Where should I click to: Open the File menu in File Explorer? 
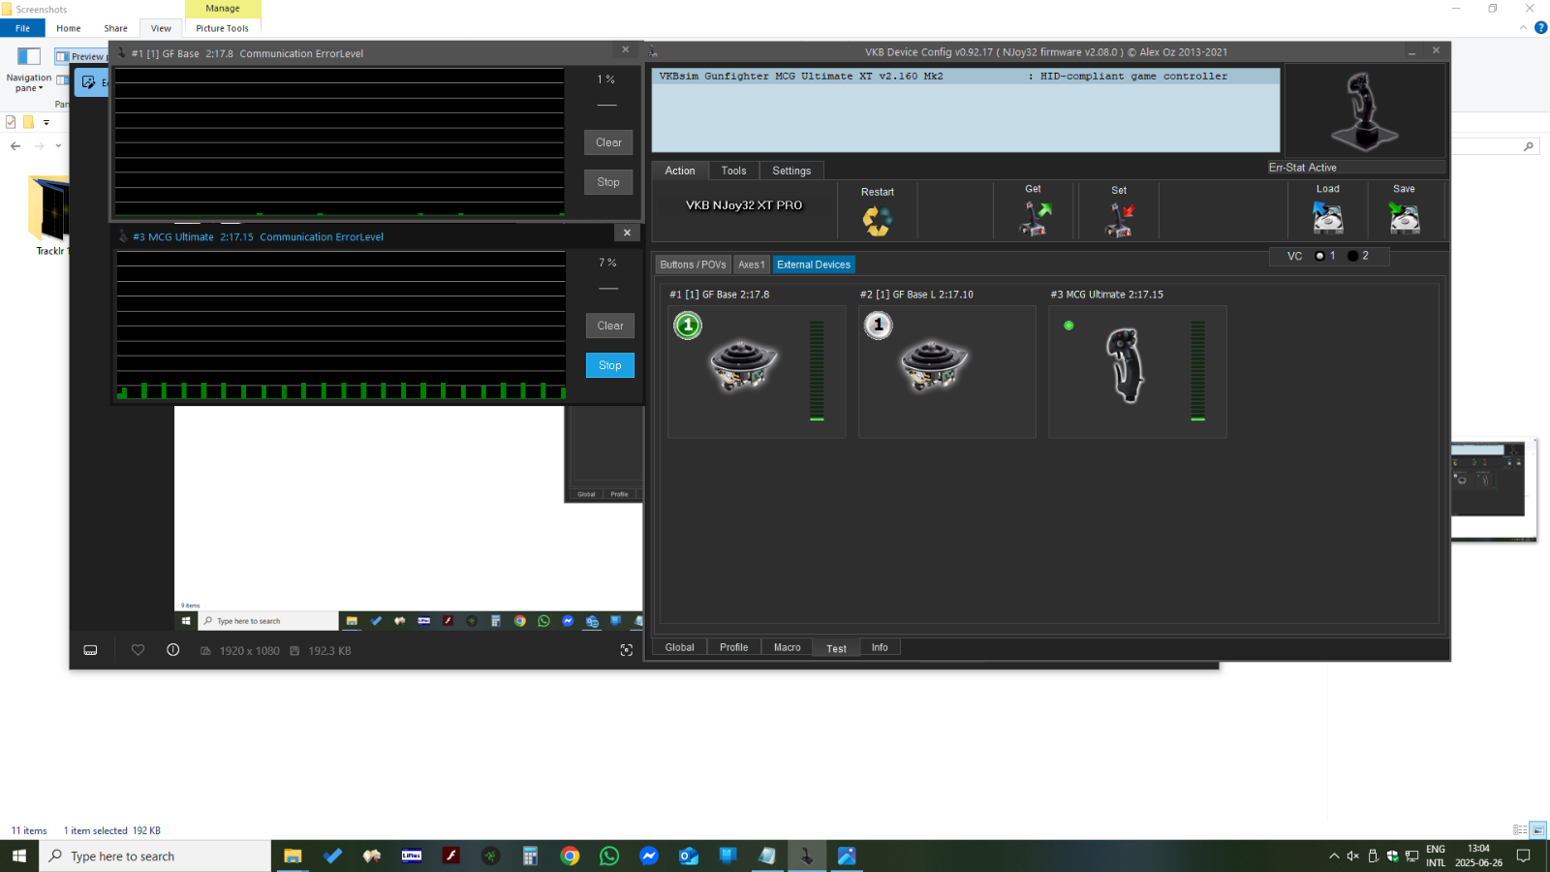22,28
